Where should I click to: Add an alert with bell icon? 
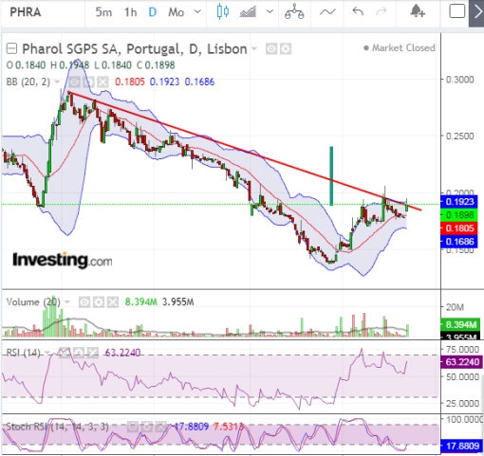pos(418,11)
